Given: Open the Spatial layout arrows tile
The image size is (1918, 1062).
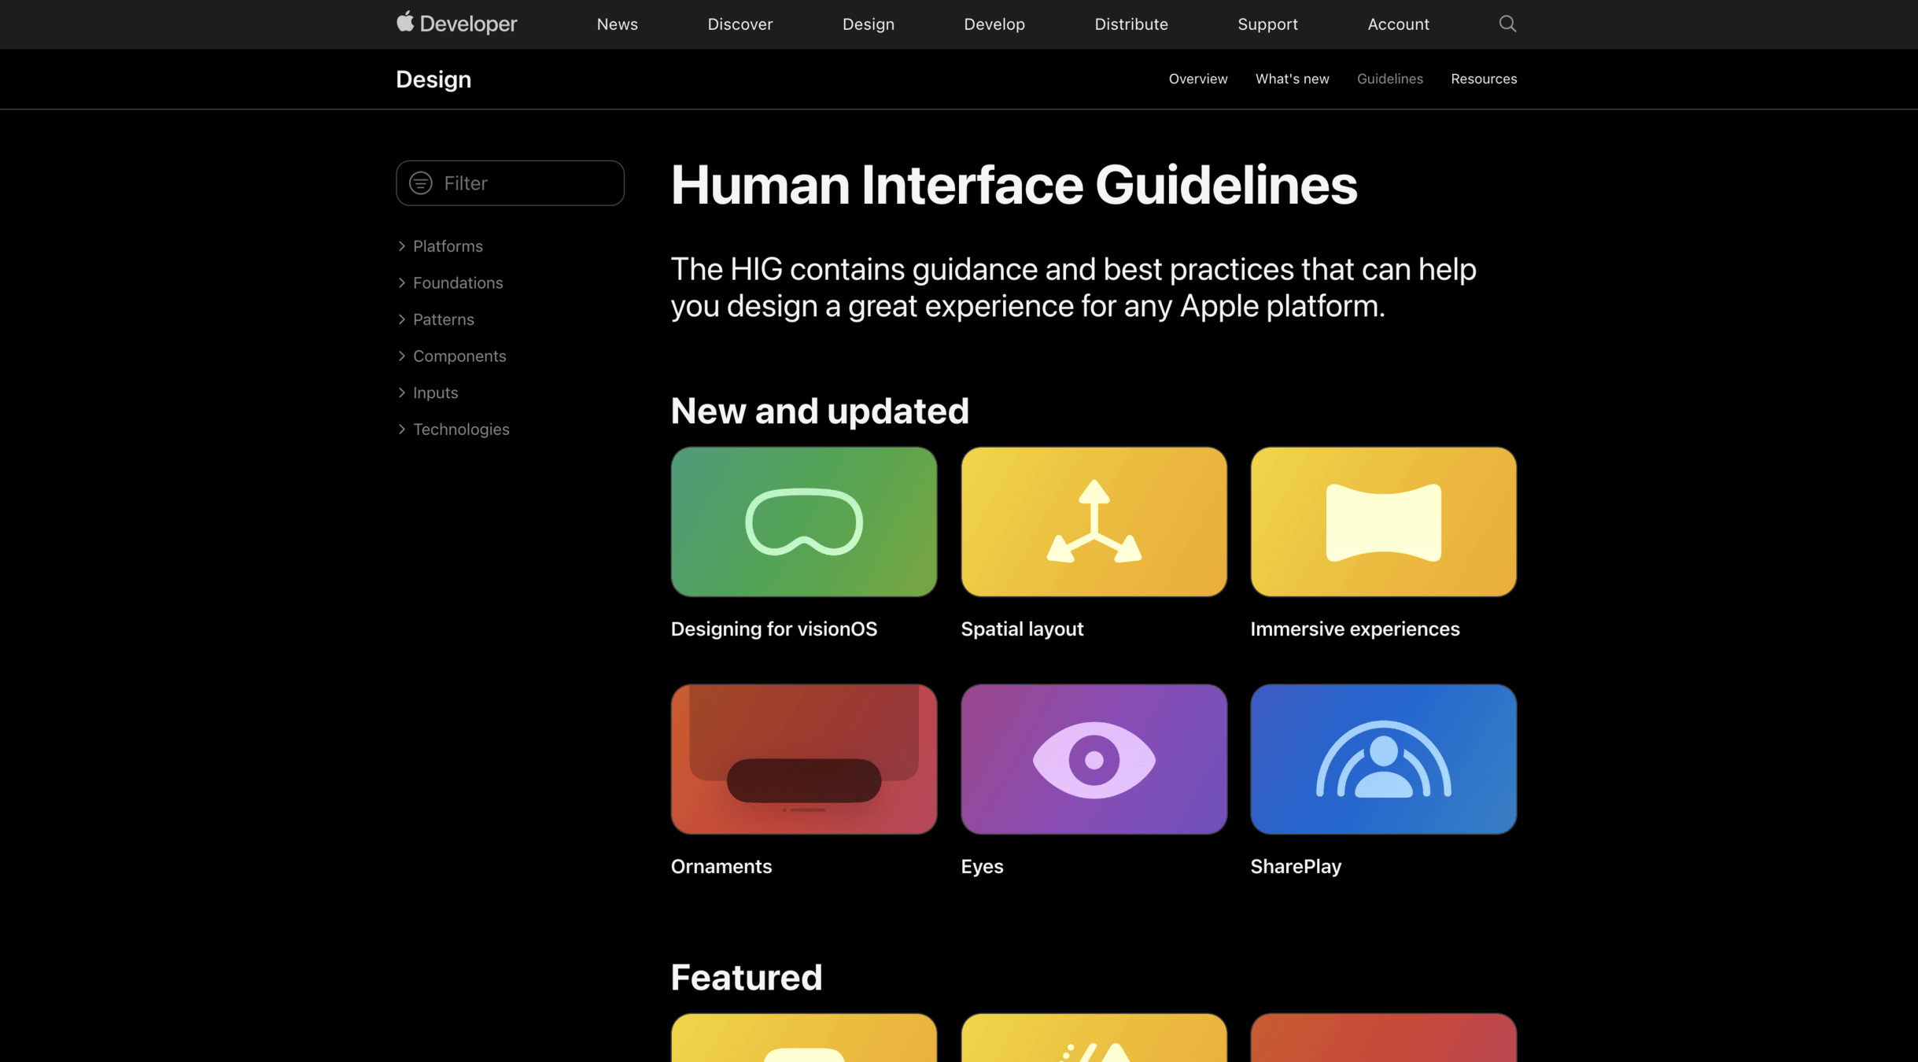Looking at the screenshot, I should [x=1093, y=522].
